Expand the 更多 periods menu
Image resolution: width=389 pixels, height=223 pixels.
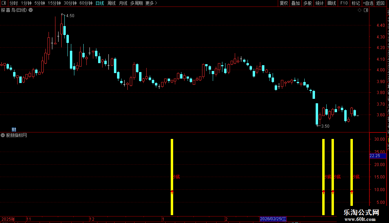(151, 3)
